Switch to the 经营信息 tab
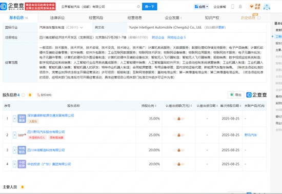282x194 pixels. (x=134, y=17)
